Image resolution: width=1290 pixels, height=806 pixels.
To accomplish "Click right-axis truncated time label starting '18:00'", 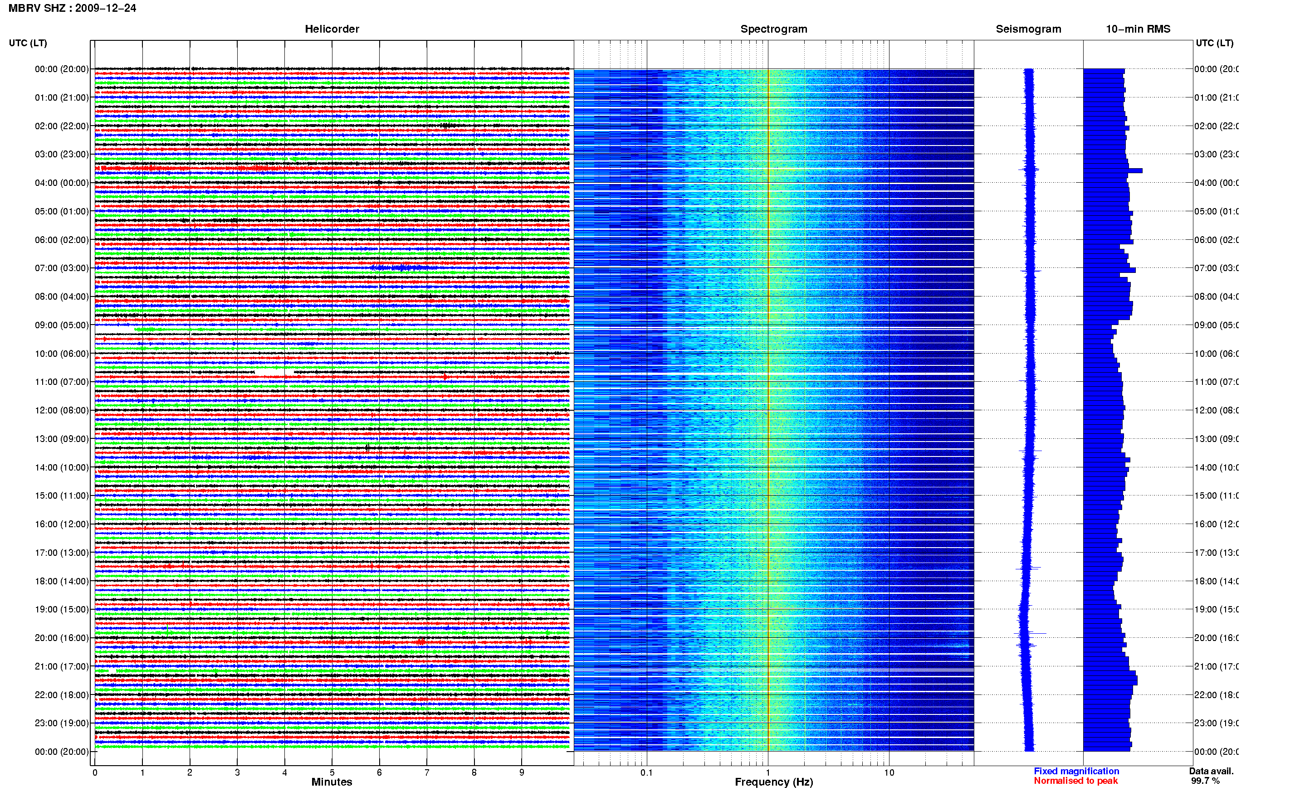I will click(x=1217, y=581).
